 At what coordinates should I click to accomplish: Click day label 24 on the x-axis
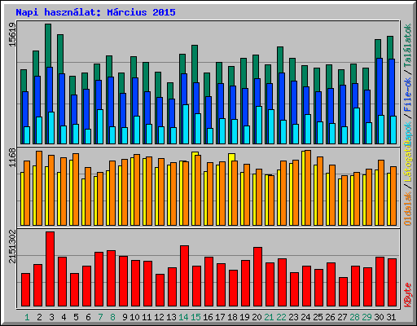pyautogui.click(x=305, y=317)
